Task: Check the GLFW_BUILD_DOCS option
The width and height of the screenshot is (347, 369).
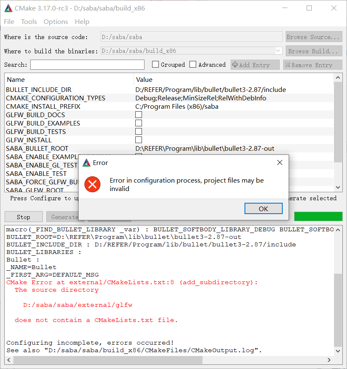Action: point(139,115)
